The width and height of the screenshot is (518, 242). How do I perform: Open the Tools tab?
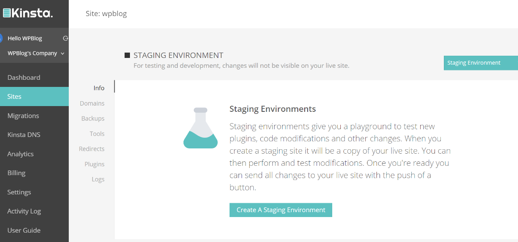click(x=97, y=134)
